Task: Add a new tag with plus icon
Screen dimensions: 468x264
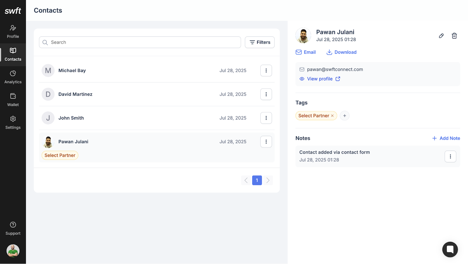Action: 345,116
